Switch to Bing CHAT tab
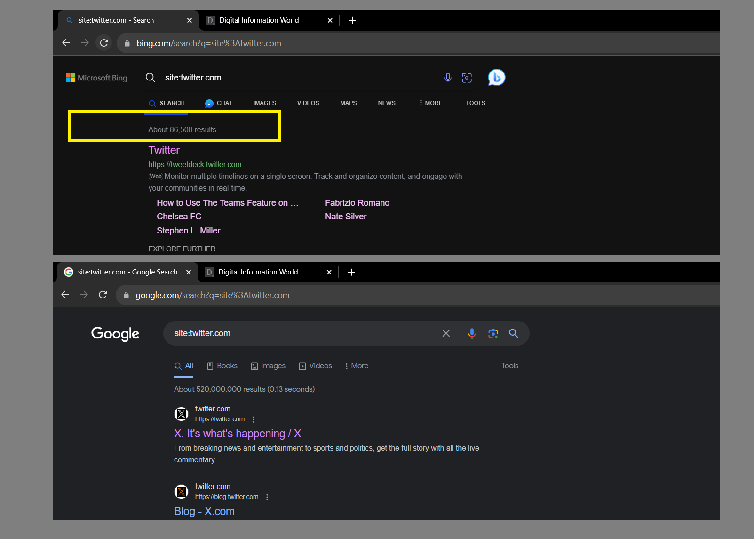This screenshot has height=539, width=754. [x=219, y=103]
